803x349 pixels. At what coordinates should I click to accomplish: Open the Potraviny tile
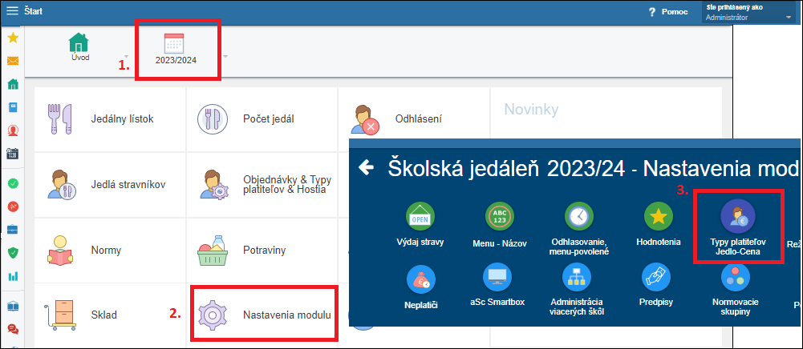(x=262, y=250)
